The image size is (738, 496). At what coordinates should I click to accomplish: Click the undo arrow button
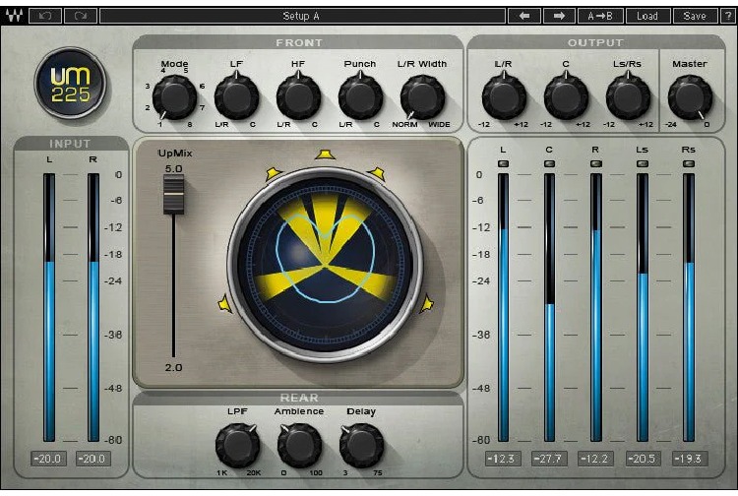point(45,16)
